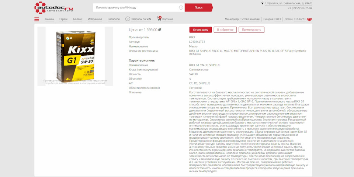Click usage area value Легковой
354x177 pixels.
pos(195,88)
